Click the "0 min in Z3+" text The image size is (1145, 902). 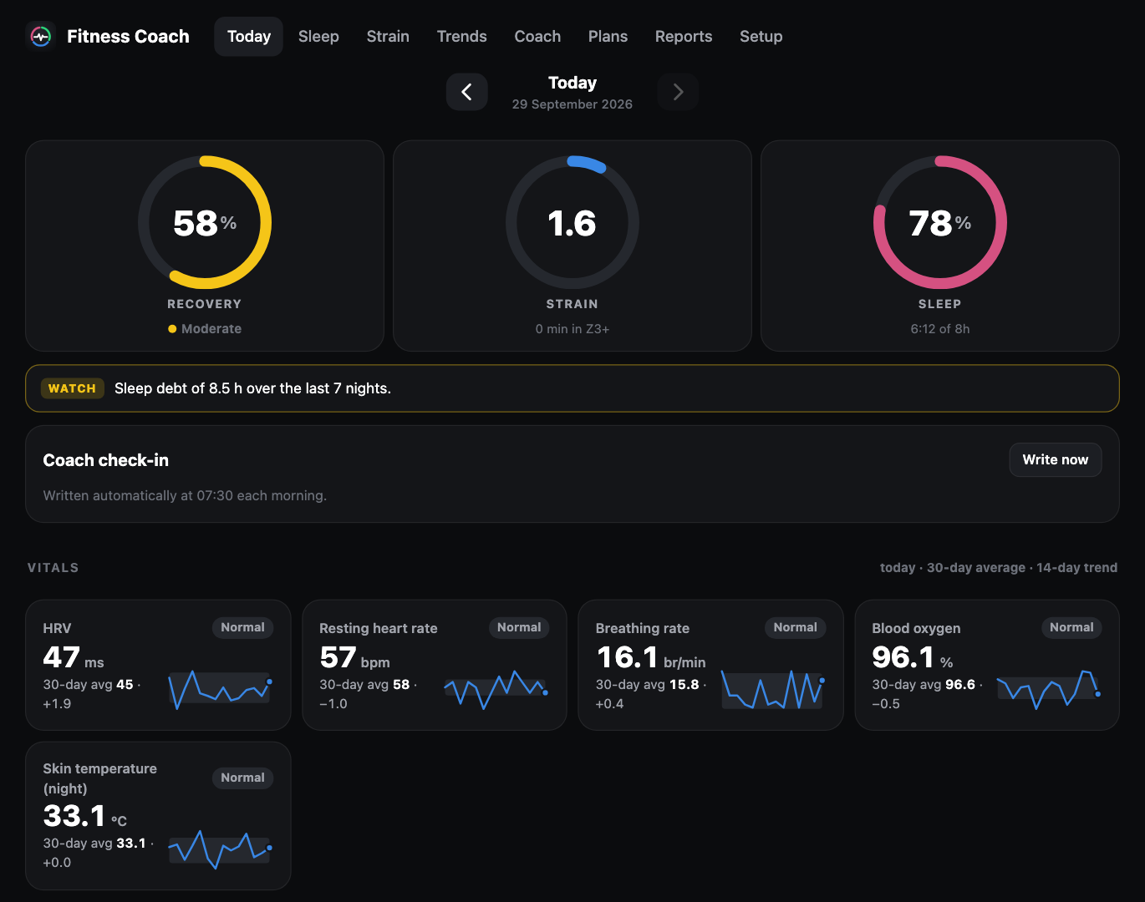(572, 329)
